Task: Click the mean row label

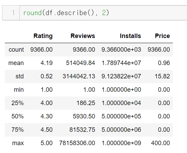Action: pos(16,63)
